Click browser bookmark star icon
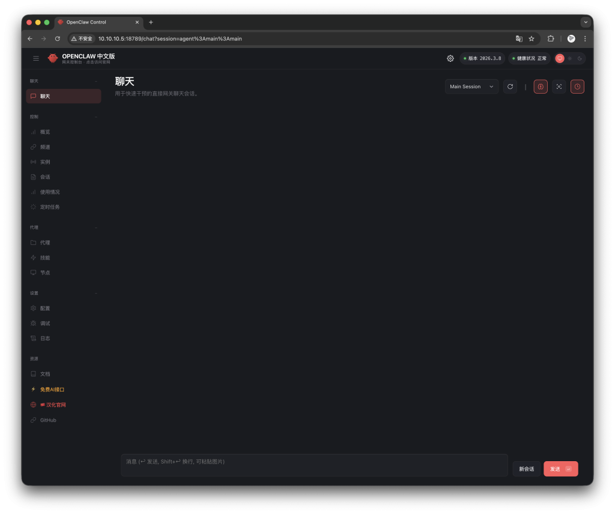 (x=532, y=38)
